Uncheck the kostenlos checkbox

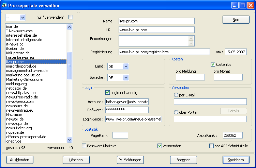[x=213, y=64]
